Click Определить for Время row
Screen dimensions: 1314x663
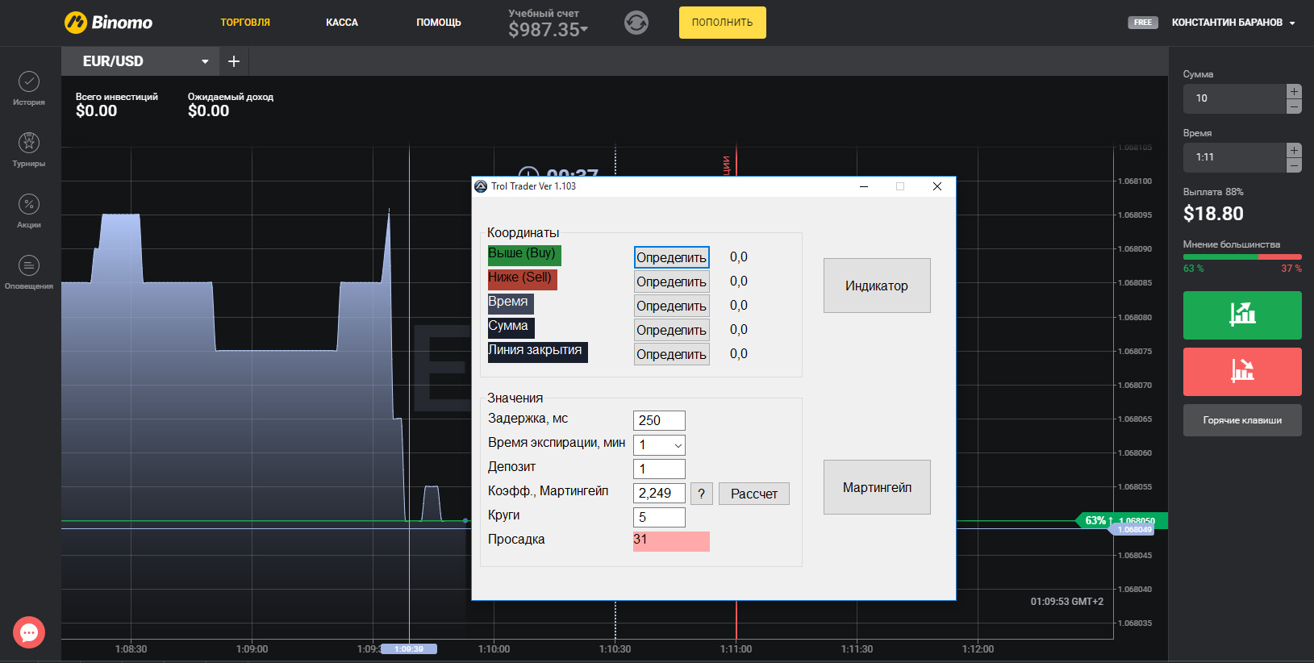(672, 306)
